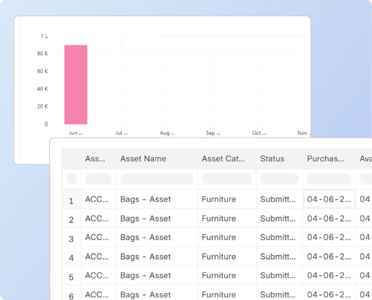
Task: Click the Jul label on chart axis
Action: pos(121,133)
